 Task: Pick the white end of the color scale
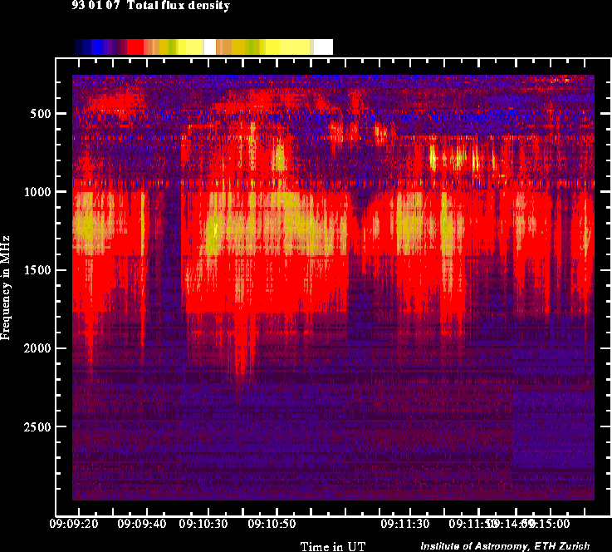[323, 47]
